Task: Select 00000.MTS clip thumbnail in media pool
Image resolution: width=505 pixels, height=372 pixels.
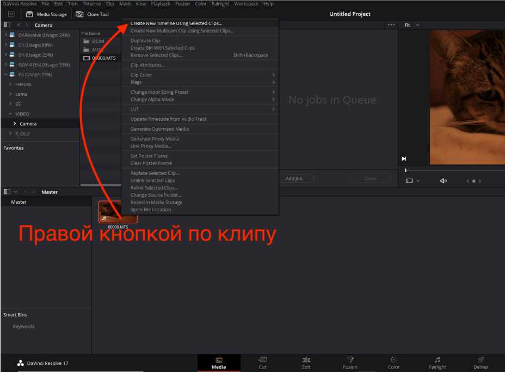Action: (x=118, y=212)
